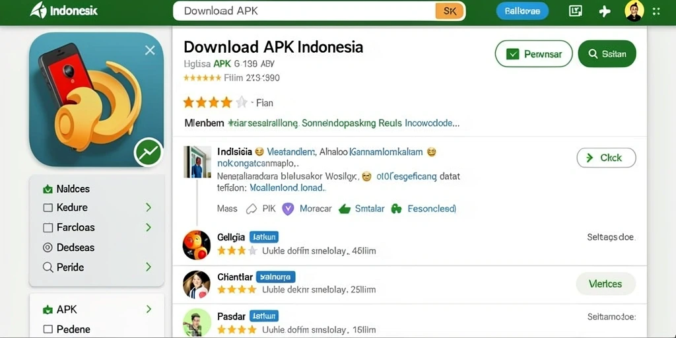
Task: Click the green trending chart badge
Action: click(149, 152)
